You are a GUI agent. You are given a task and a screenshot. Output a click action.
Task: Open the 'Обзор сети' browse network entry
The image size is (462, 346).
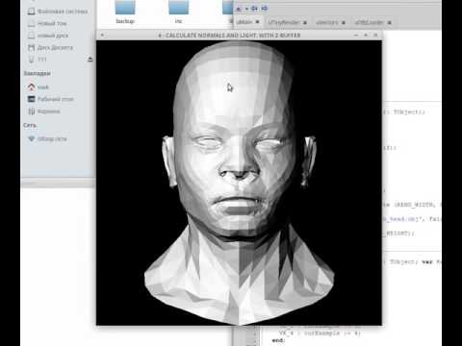47,138
